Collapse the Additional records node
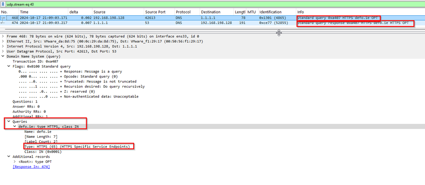The height and width of the screenshot is (185, 425). tap(9, 157)
